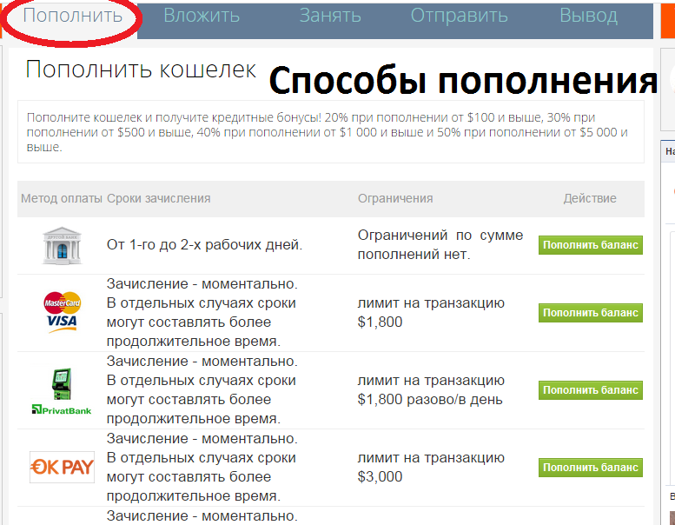Click the MasterCard Visa logo

[x=62, y=313]
